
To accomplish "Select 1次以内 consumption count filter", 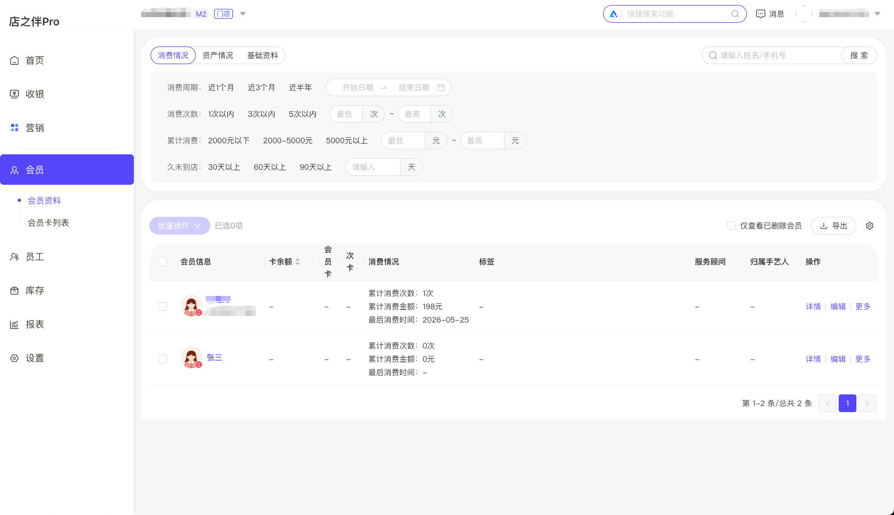I will point(221,114).
